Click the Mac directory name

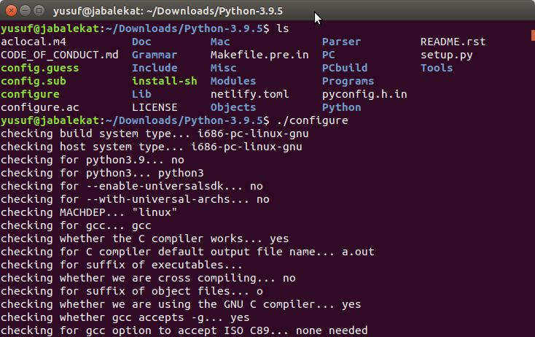[220, 42]
